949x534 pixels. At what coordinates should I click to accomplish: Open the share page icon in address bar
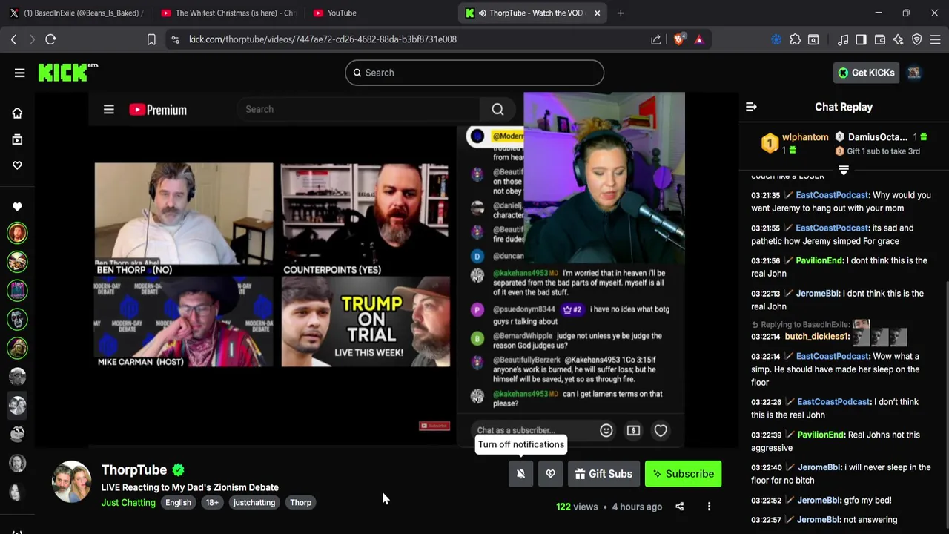pyautogui.click(x=656, y=39)
